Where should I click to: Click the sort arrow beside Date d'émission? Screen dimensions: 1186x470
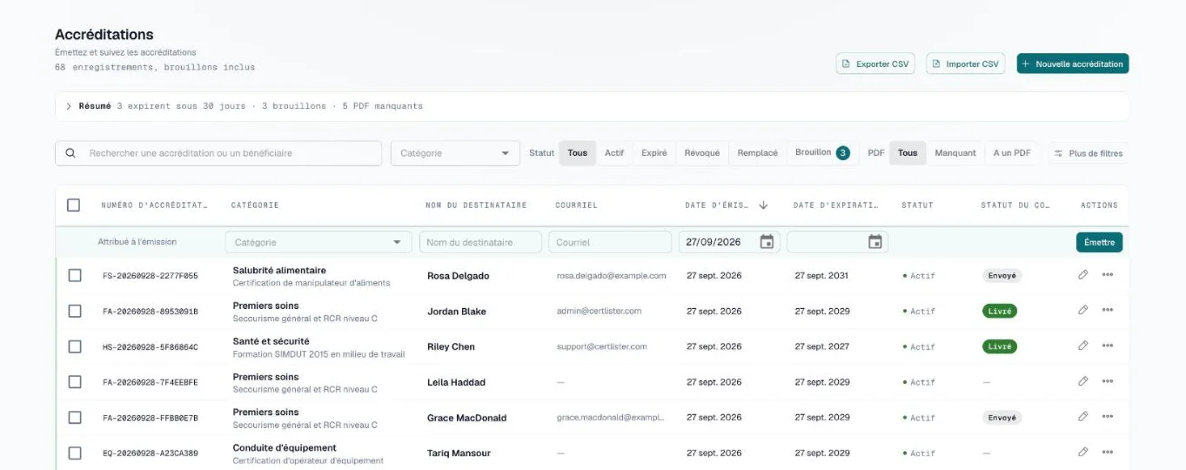763,205
